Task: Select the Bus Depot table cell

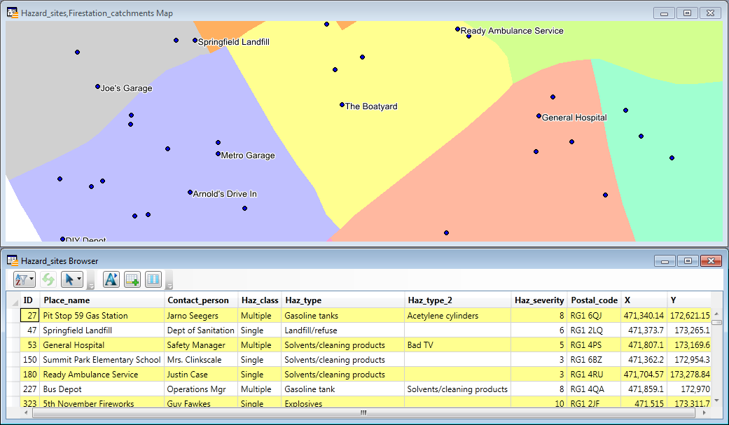Action: (x=102, y=389)
